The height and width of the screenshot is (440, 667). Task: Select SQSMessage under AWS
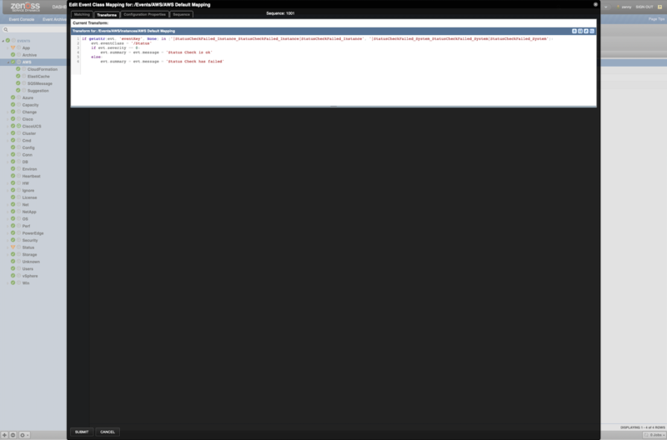click(39, 83)
